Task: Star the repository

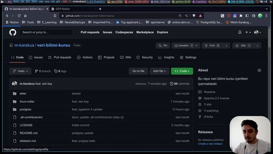Action: pos(243,46)
